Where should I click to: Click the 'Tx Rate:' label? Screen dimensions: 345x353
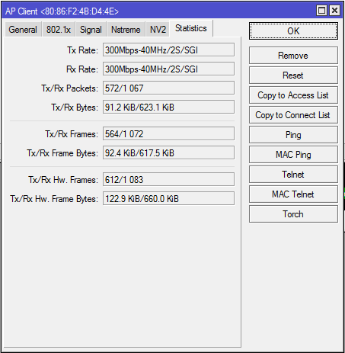click(82, 50)
